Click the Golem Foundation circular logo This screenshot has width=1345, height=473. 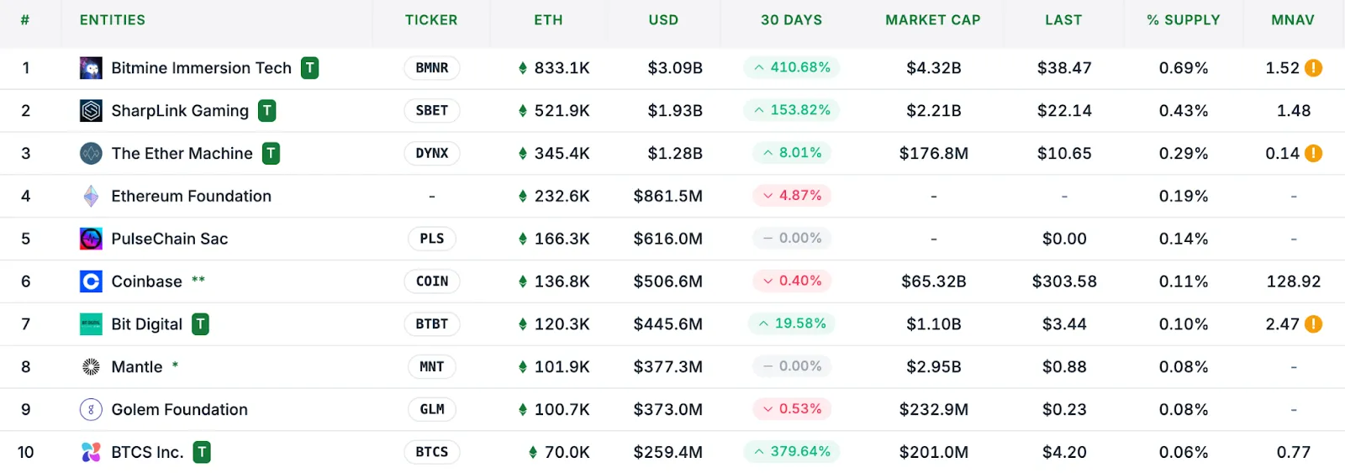tap(91, 410)
